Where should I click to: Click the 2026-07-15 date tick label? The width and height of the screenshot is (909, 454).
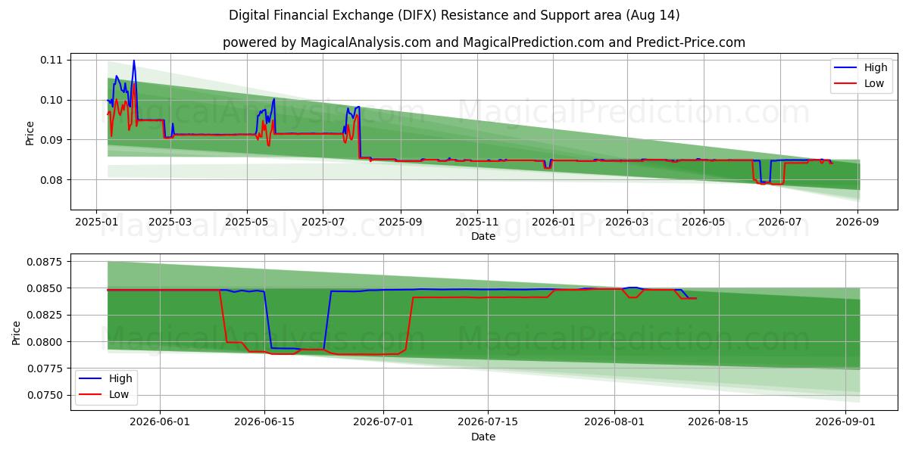click(x=486, y=421)
